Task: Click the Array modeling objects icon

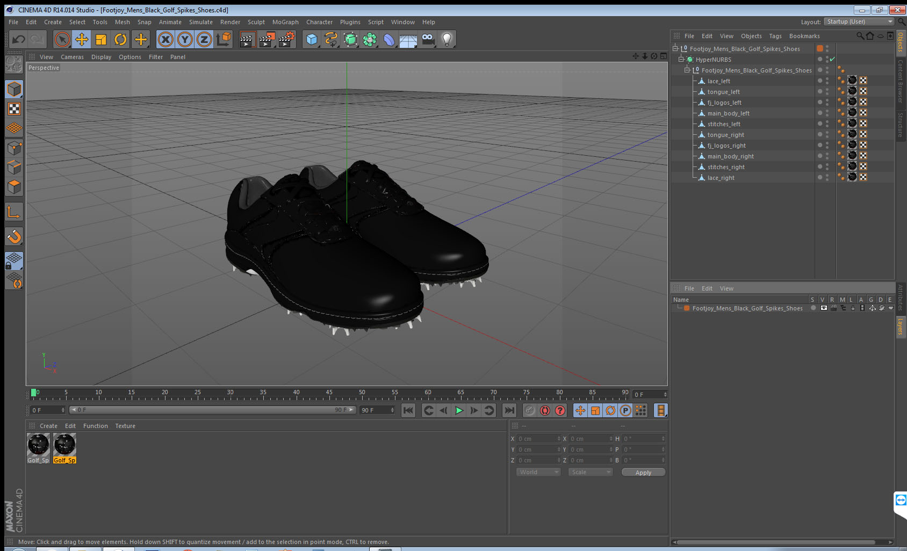Action: click(x=370, y=39)
